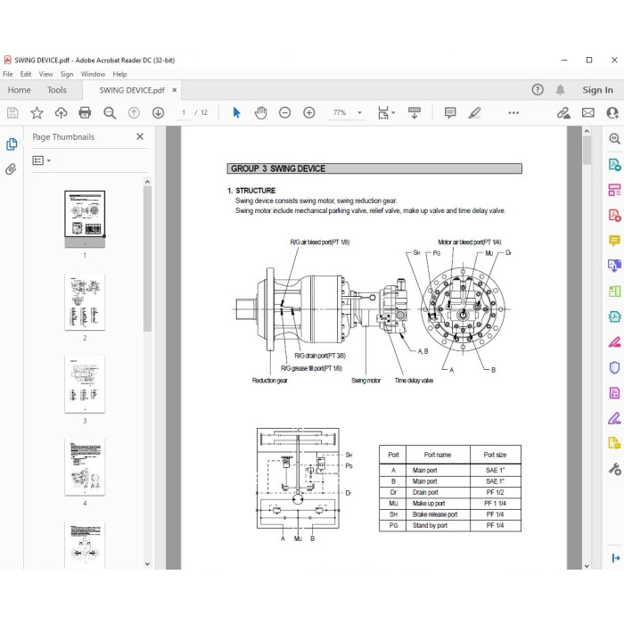Image resolution: width=624 pixels, height=624 pixels.
Task: Open the Edit menu
Action: pos(26,74)
